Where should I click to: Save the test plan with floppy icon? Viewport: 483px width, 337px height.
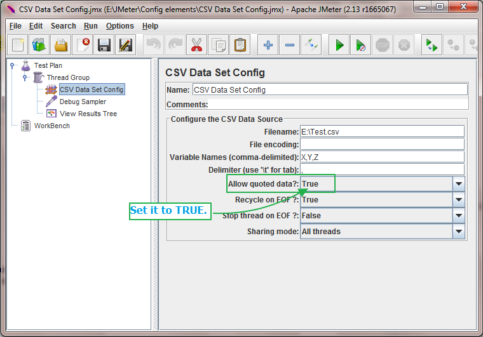[104, 45]
